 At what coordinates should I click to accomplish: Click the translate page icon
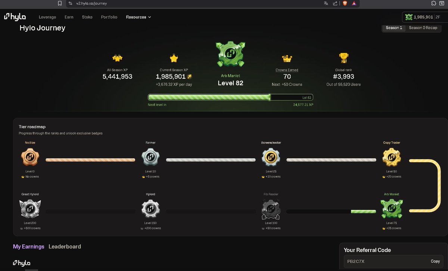[326, 3]
